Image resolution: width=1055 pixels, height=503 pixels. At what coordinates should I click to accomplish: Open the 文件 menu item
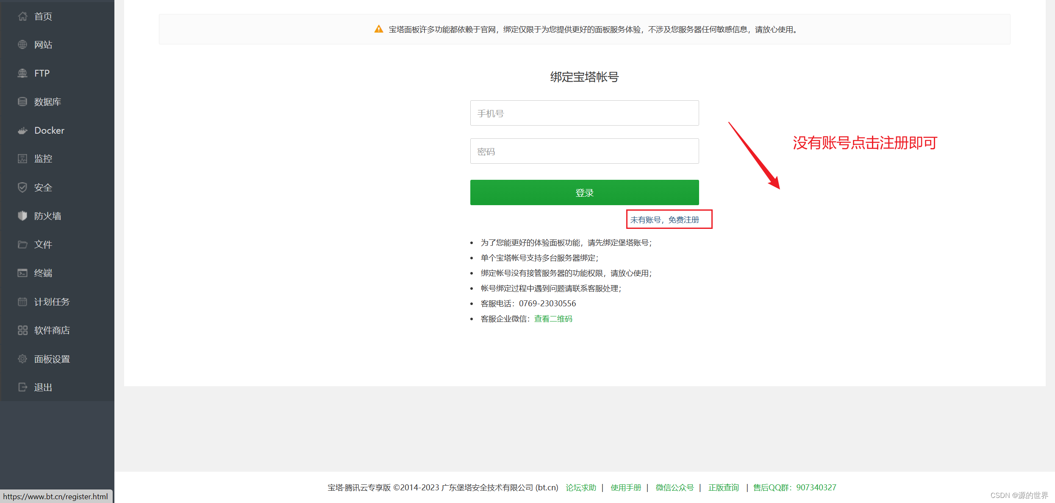(x=57, y=245)
